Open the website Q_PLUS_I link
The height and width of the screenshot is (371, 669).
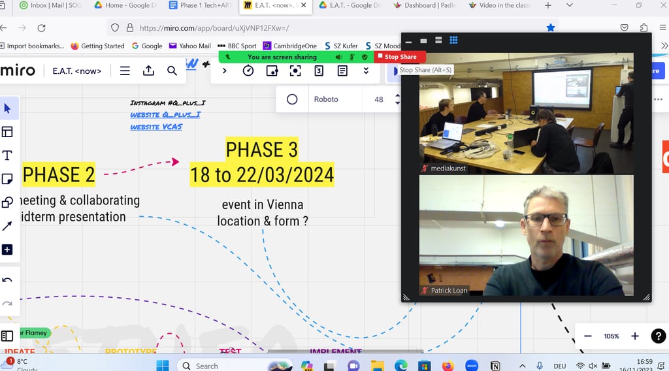tap(165, 115)
